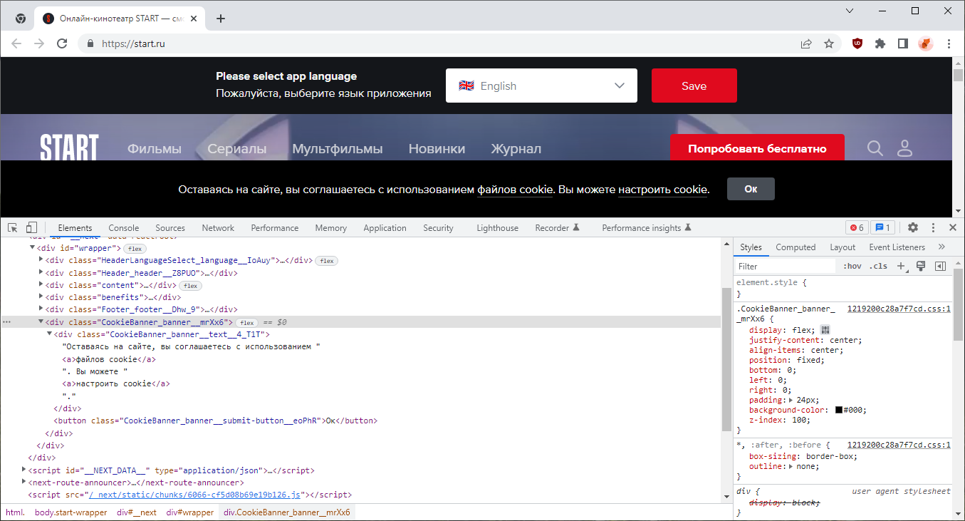Screen dimensions: 965x521
Task: Click the flex badge on the CookieBanner div
Action: coord(246,321)
